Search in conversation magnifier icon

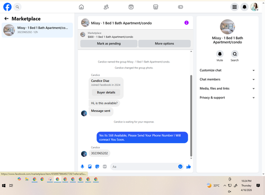pos(235,54)
